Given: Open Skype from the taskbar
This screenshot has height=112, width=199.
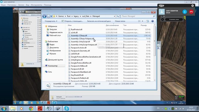Looking at the screenshot, I should [x=66, y=109].
